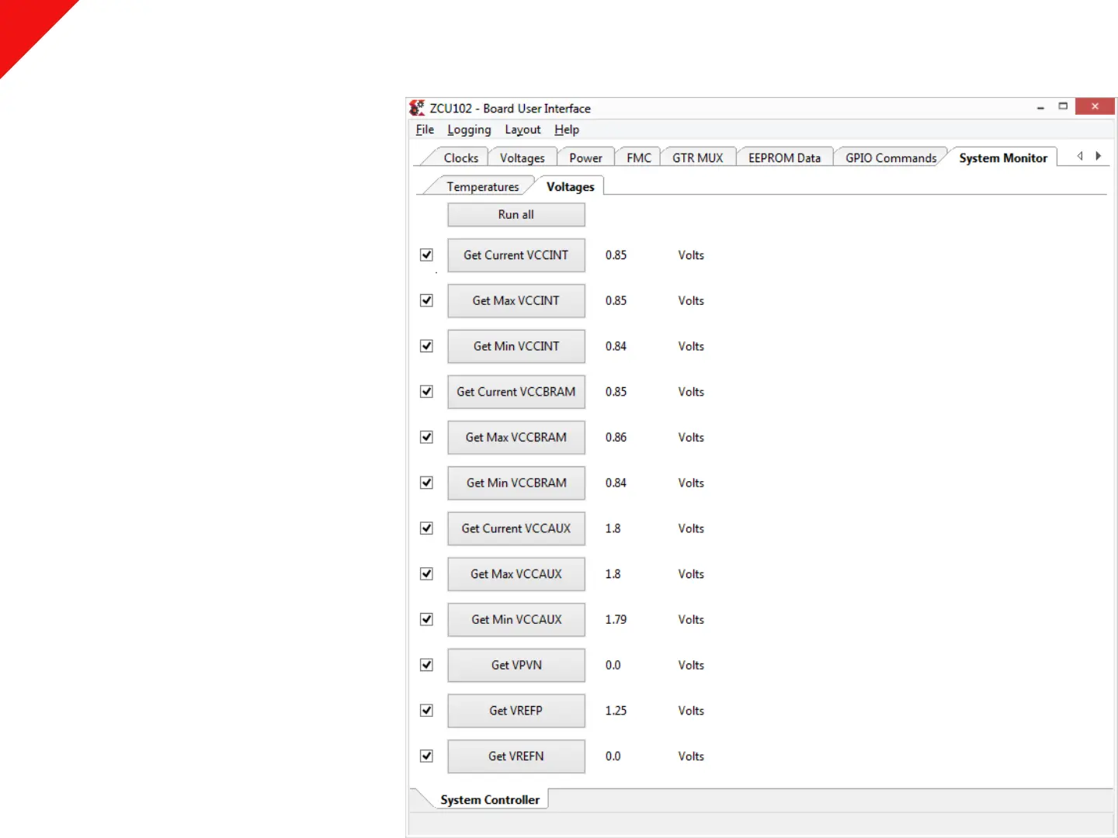Click the ZCU102 application icon in title bar
Image resolution: width=1118 pixels, height=838 pixels.
point(417,108)
